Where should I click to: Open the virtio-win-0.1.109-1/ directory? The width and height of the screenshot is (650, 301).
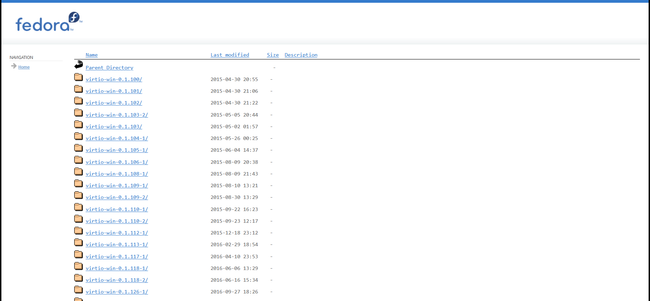pyautogui.click(x=117, y=185)
